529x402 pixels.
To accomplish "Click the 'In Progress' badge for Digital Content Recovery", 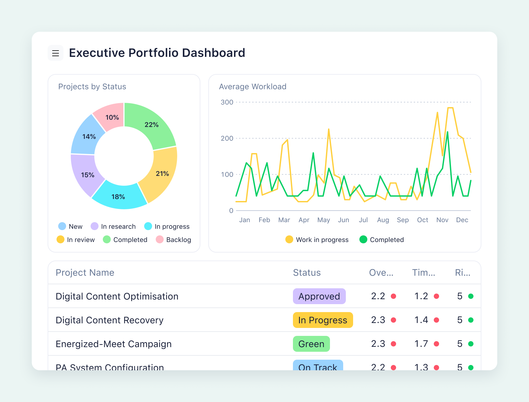I will [x=323, y=320].
